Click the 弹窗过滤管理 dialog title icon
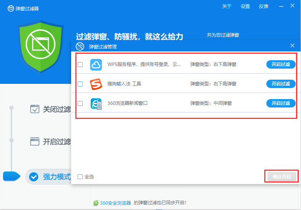Screen dimensions: 301x210 [x=80, y=46]
